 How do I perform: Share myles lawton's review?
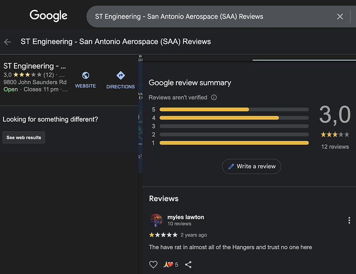click(x=188, y=265)
